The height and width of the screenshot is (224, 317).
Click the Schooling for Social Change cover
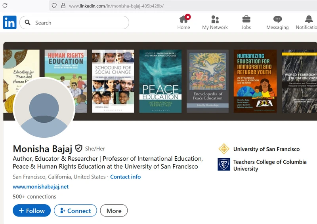coord(113,81)
